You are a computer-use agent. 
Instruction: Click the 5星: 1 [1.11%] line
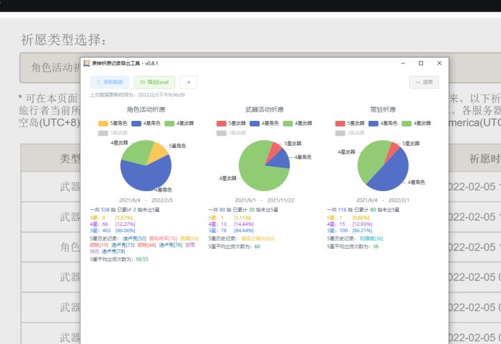coord(230,218)
